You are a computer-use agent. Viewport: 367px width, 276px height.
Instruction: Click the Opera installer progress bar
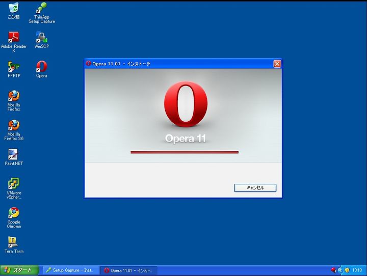pos(185,152)
